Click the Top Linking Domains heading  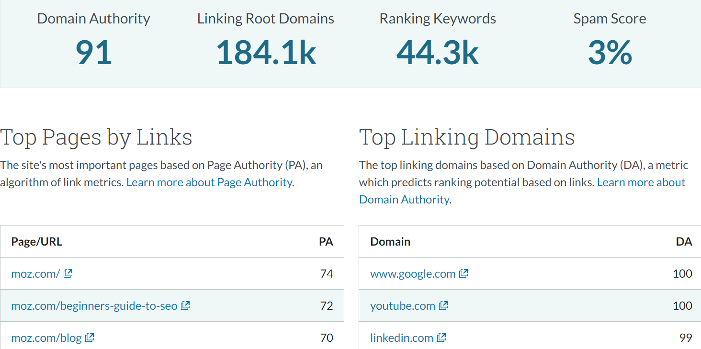click(x=467, y=137)
